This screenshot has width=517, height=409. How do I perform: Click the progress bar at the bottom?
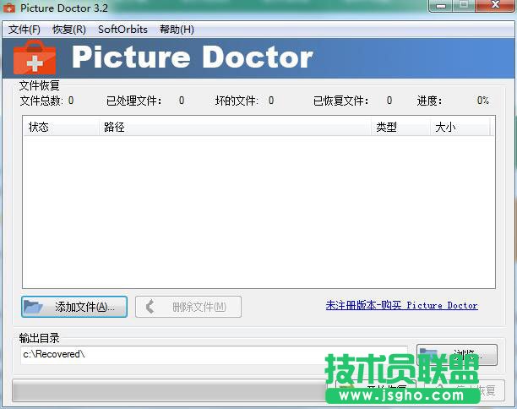[x=170, y=390]
